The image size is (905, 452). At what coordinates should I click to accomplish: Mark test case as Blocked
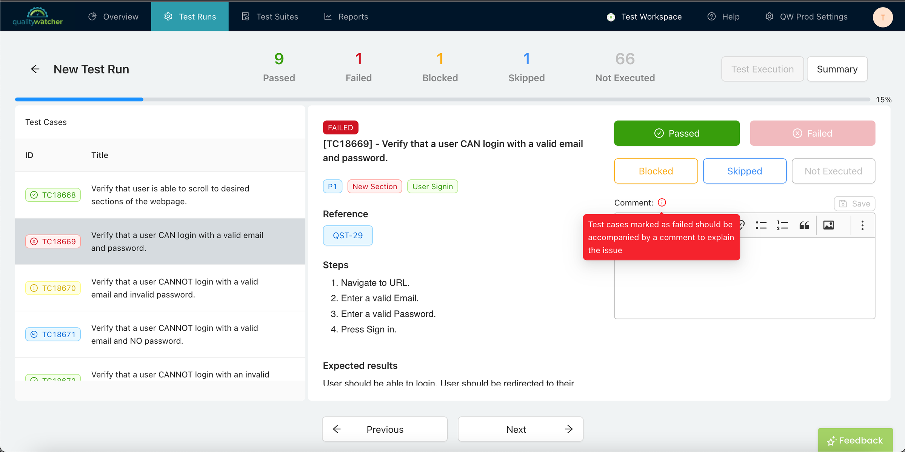tap(656, 171)
